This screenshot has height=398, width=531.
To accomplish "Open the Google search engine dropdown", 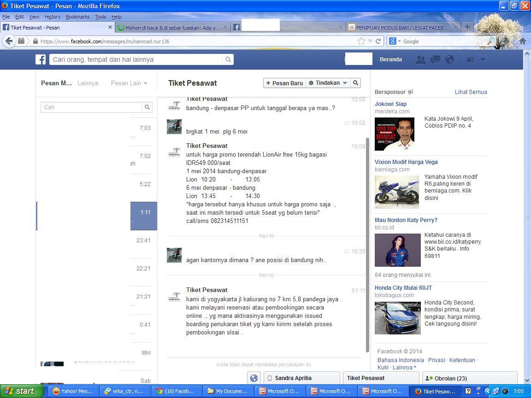I will pos(399,41).
